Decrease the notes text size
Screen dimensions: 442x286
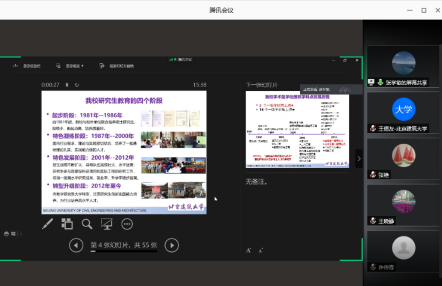[261, 251]
